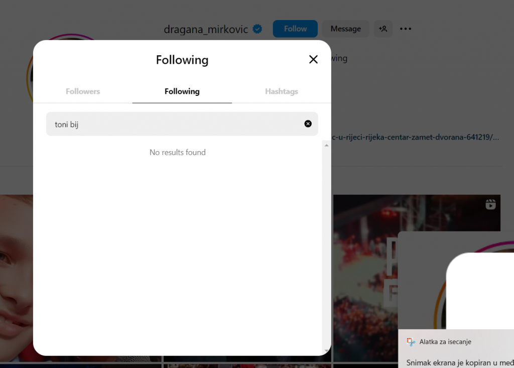Click the blue verified badge
The width and height of the screenshot is (514, 368).
click(258, 29)
